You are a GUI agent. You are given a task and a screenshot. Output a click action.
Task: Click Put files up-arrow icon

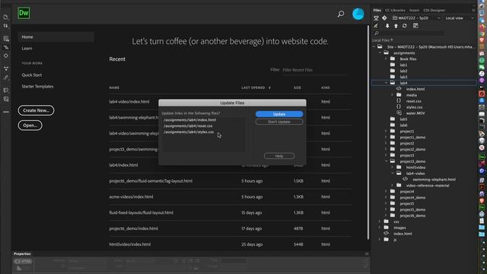396,26
